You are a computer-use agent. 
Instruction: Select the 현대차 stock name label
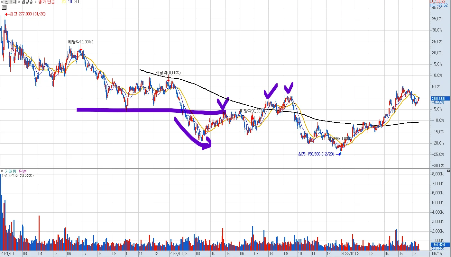coord(10,2)
